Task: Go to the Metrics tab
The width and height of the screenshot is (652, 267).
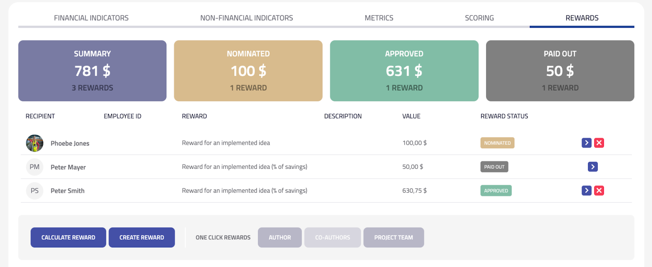Action: click(x=379, y=18)
